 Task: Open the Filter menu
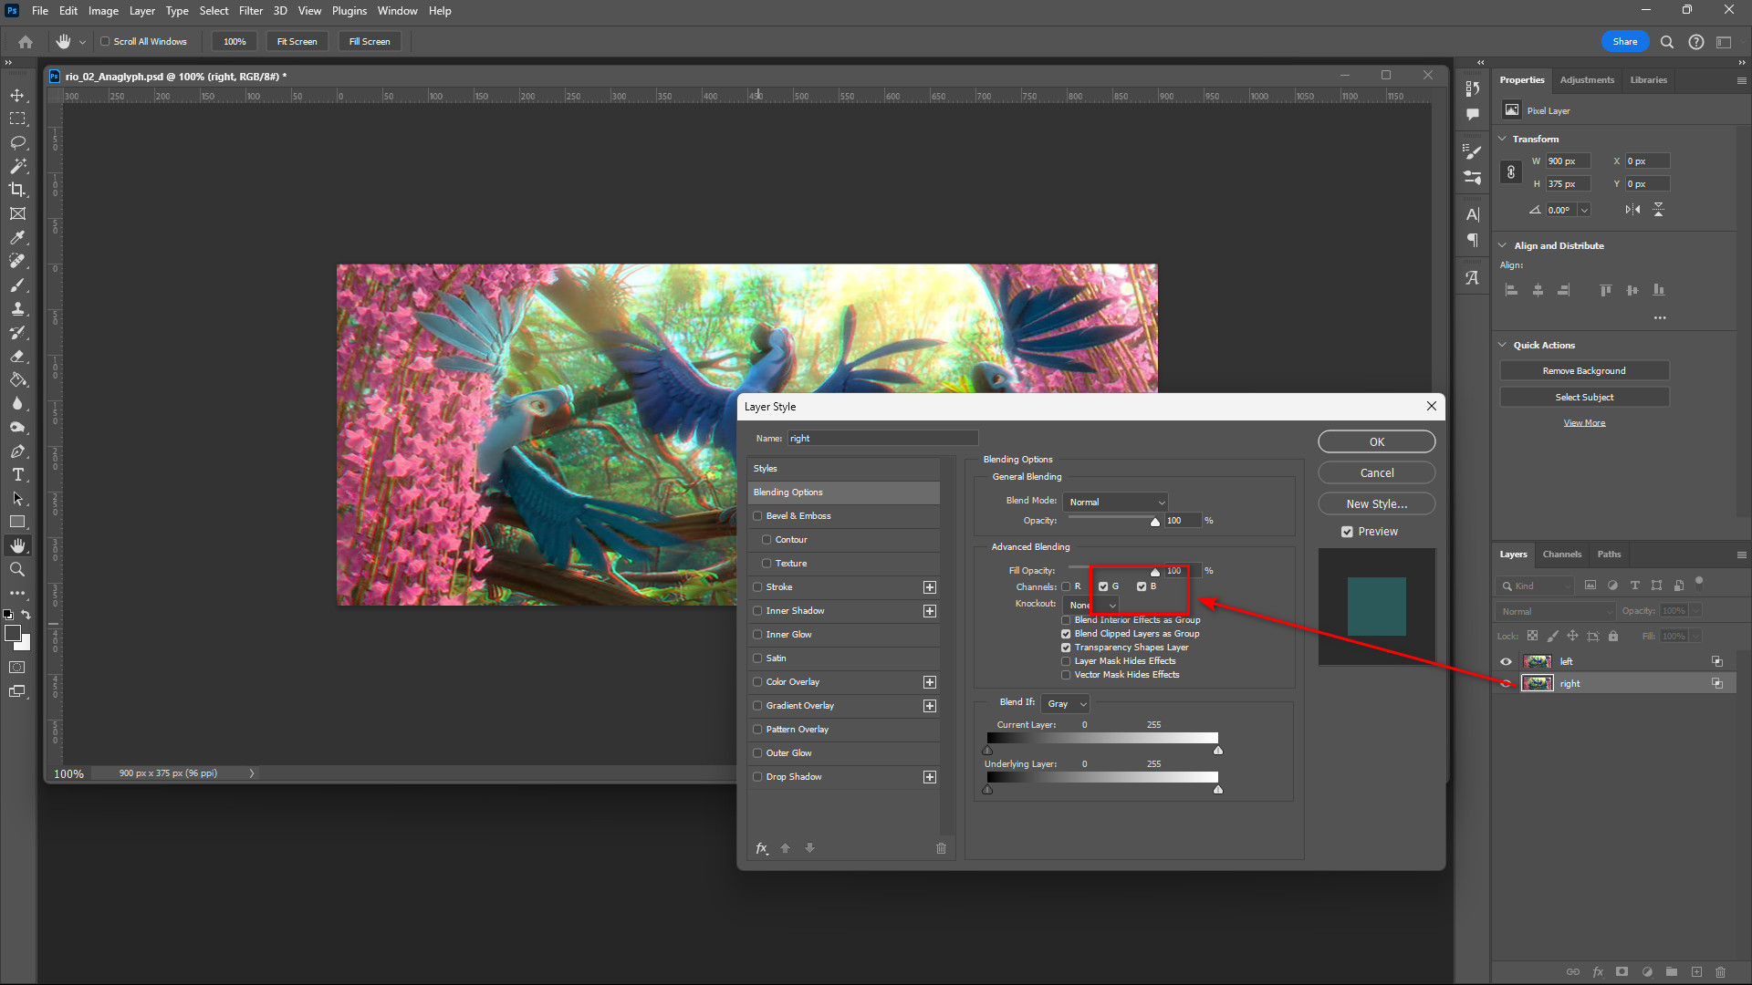(250, 11)
